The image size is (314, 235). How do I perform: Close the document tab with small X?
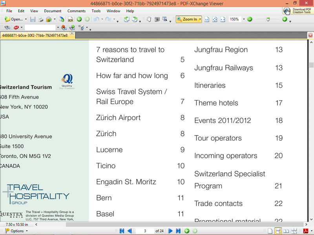tap(72, 33)
